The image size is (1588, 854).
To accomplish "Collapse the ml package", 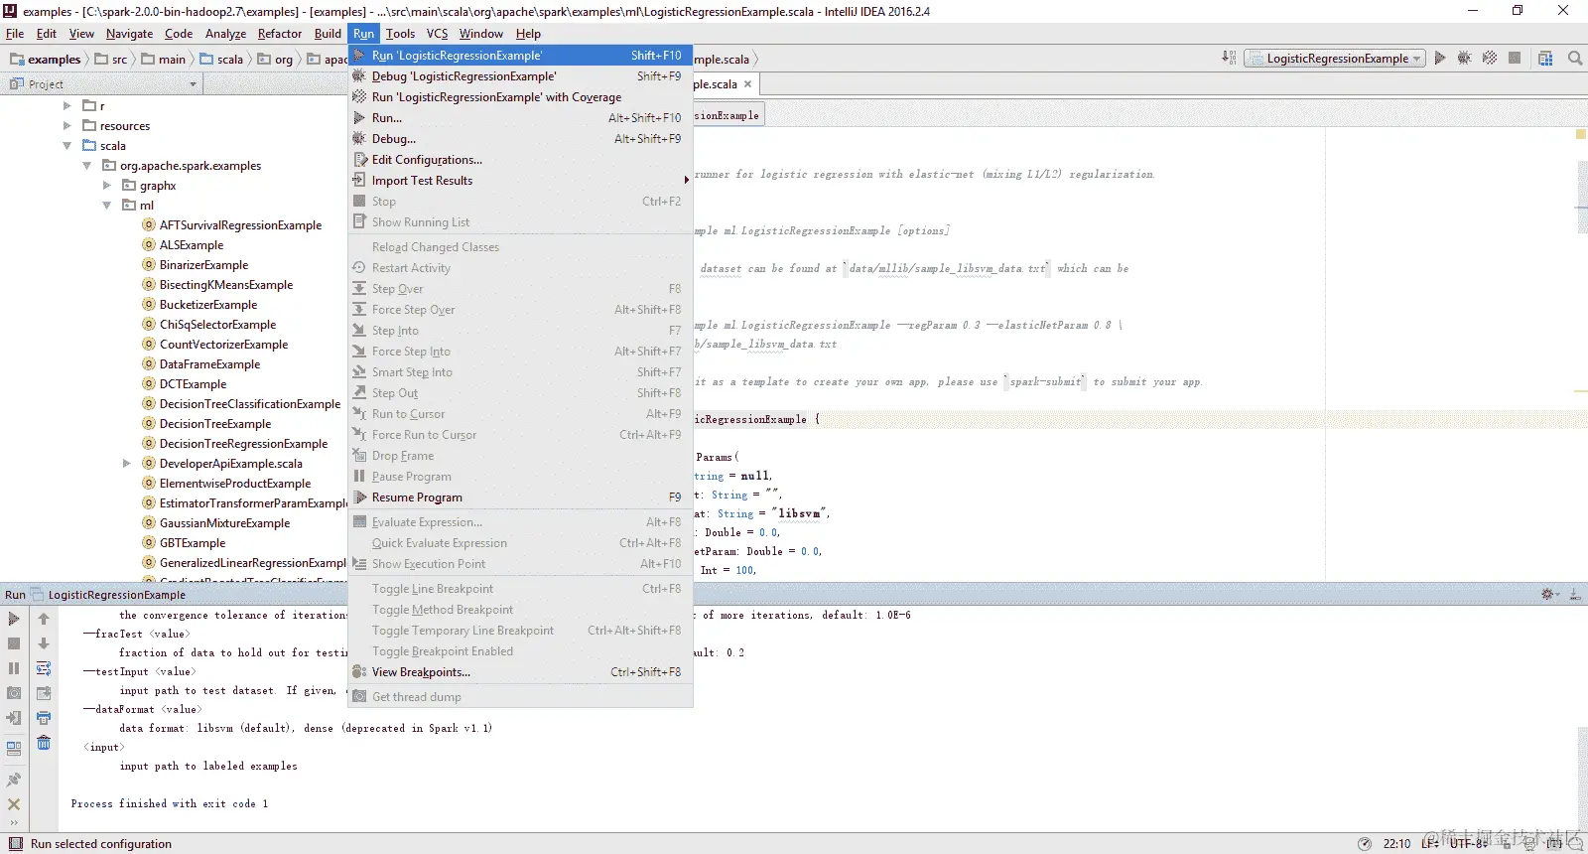I will [x=107, y=206].
